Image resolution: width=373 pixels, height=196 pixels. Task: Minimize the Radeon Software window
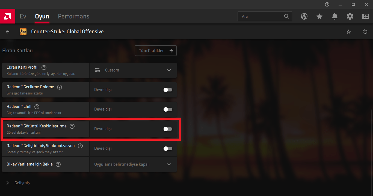click(x=340, y=4)
